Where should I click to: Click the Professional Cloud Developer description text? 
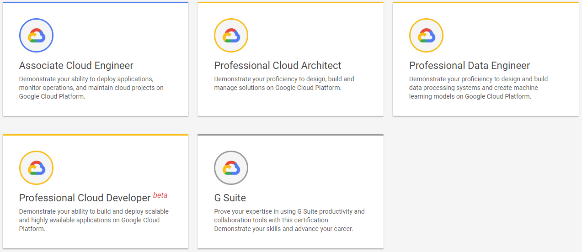[x=94, y=220]
